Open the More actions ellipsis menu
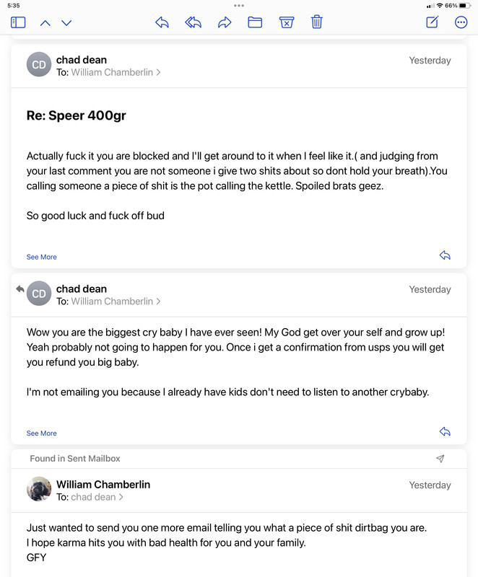The height and width of the screenshot is (577, 478). pyautogui.click(x=461, y=22)
